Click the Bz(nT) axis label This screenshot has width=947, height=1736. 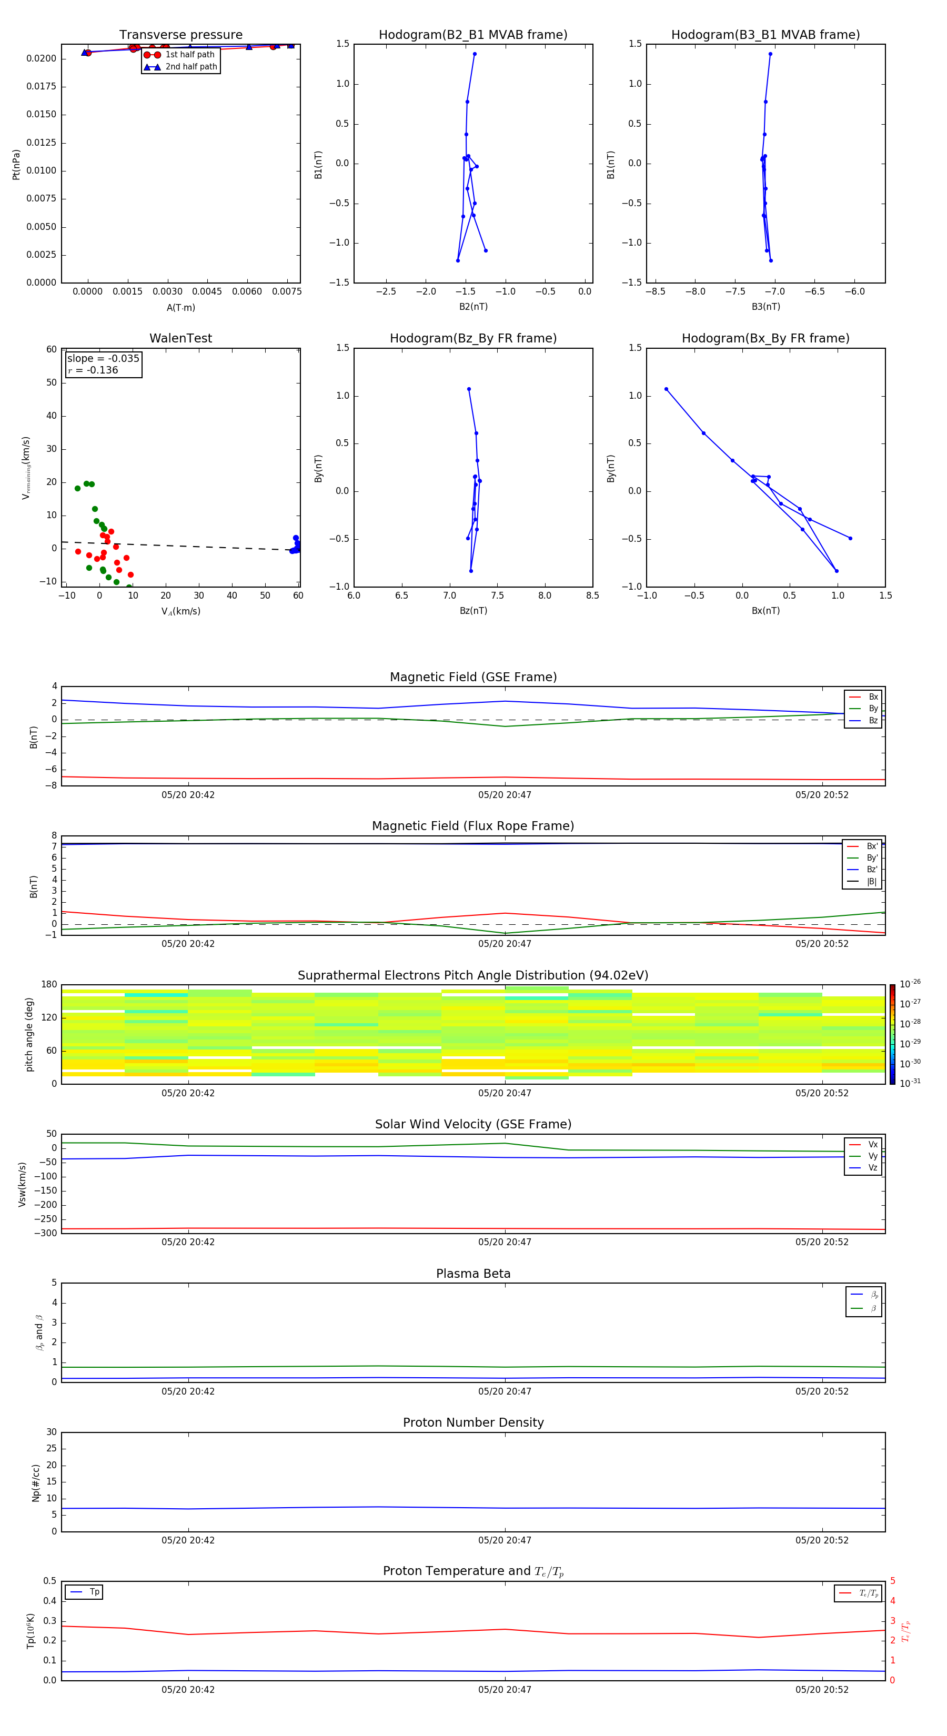[x=473, y=611]
